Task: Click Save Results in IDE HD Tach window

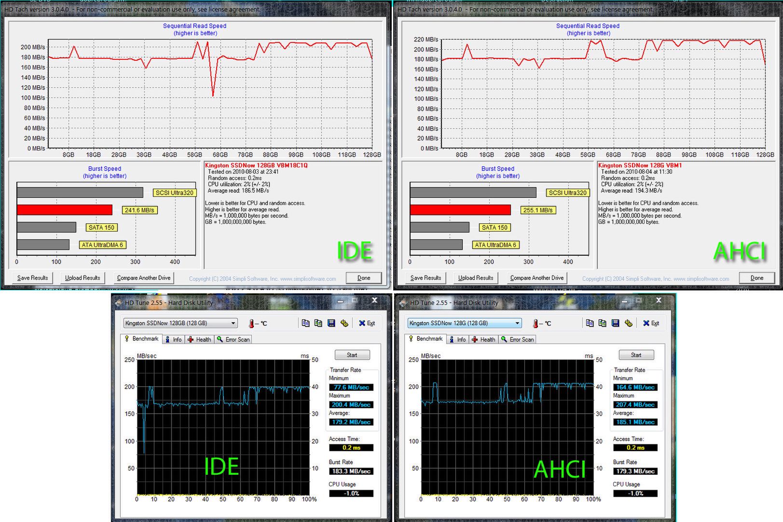Action: point(32,278)
